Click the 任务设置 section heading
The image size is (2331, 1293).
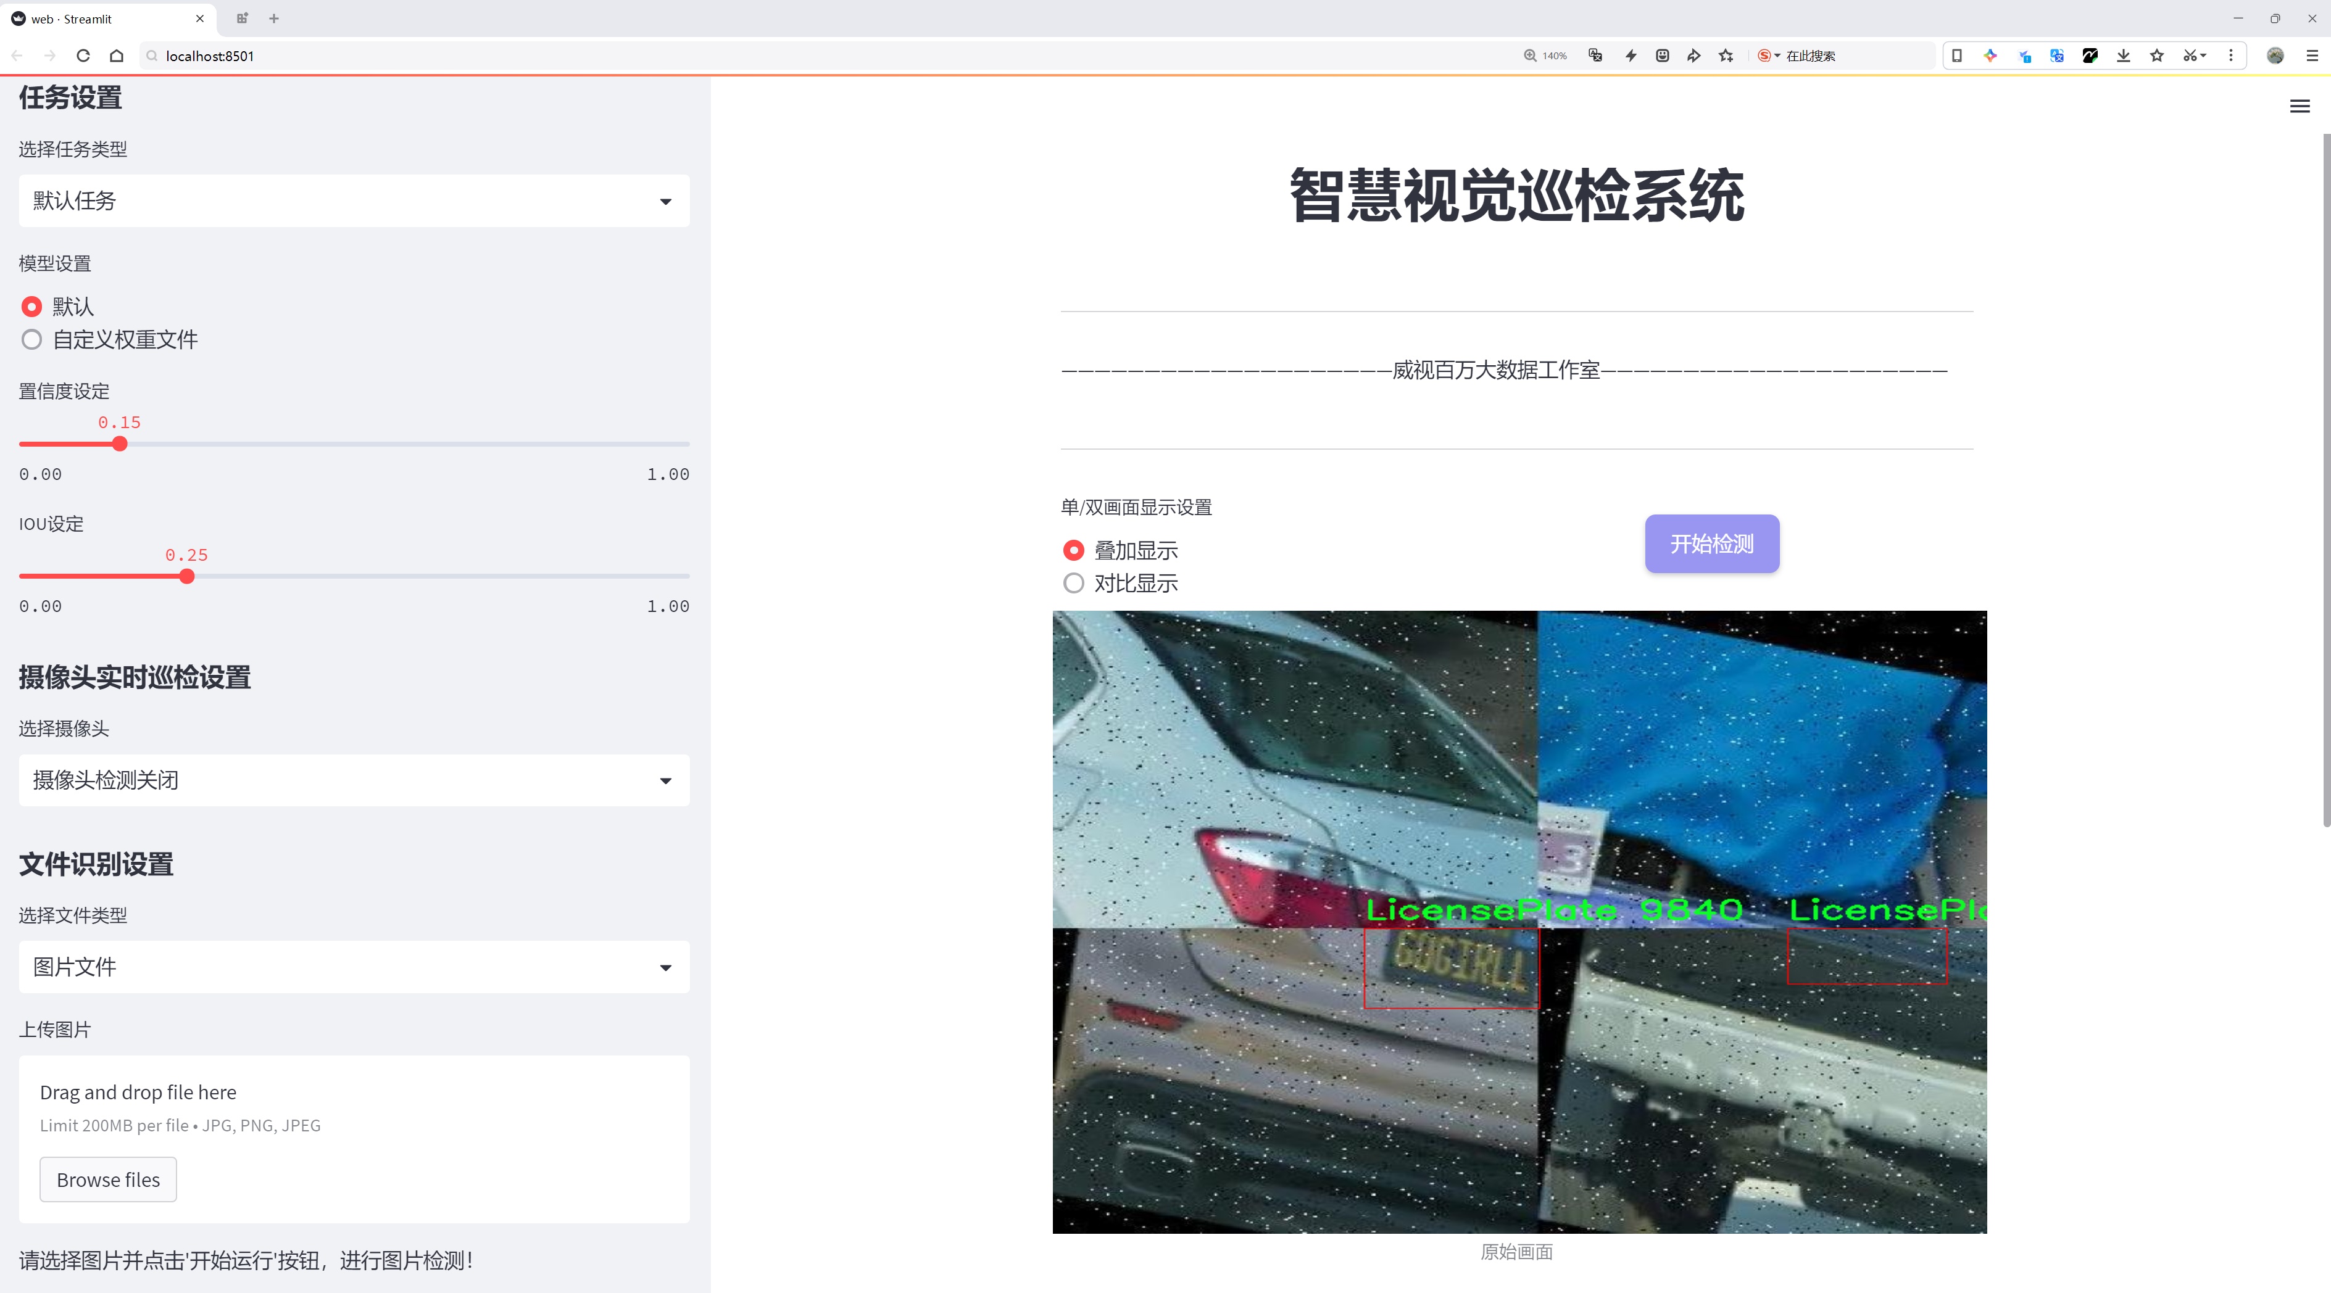pyautogui.click(x=70, y=97)
